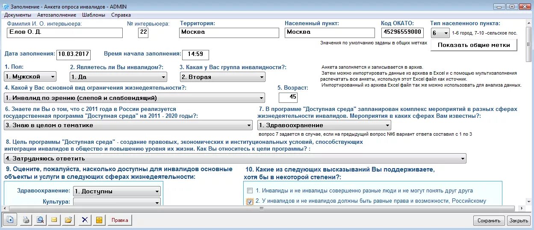Click 'вопрос 7 задается в случае' note text
Image resolution: width=534 pixels, height=230 pixels.
click(365, 134)
